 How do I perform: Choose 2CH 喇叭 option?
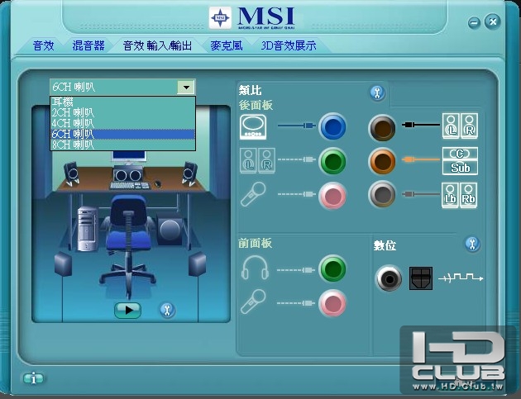[x=122, y=112]
